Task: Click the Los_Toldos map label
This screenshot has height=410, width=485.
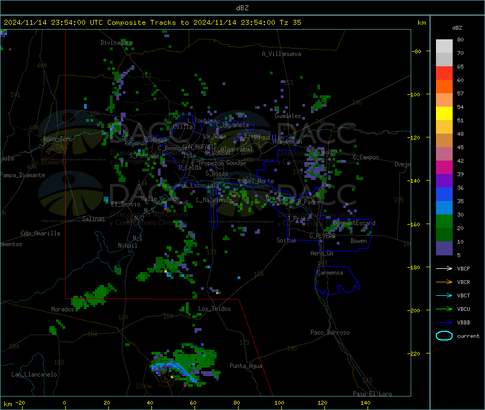Action: [214, 309]
